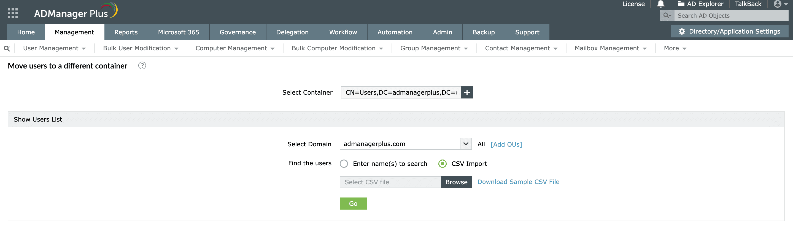Open the user account profile icon
The height and width of the screenshot is (236, 793).
coord(778,4)
